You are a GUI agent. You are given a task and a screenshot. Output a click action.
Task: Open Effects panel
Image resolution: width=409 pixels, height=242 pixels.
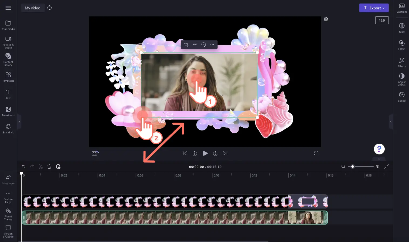402,63
